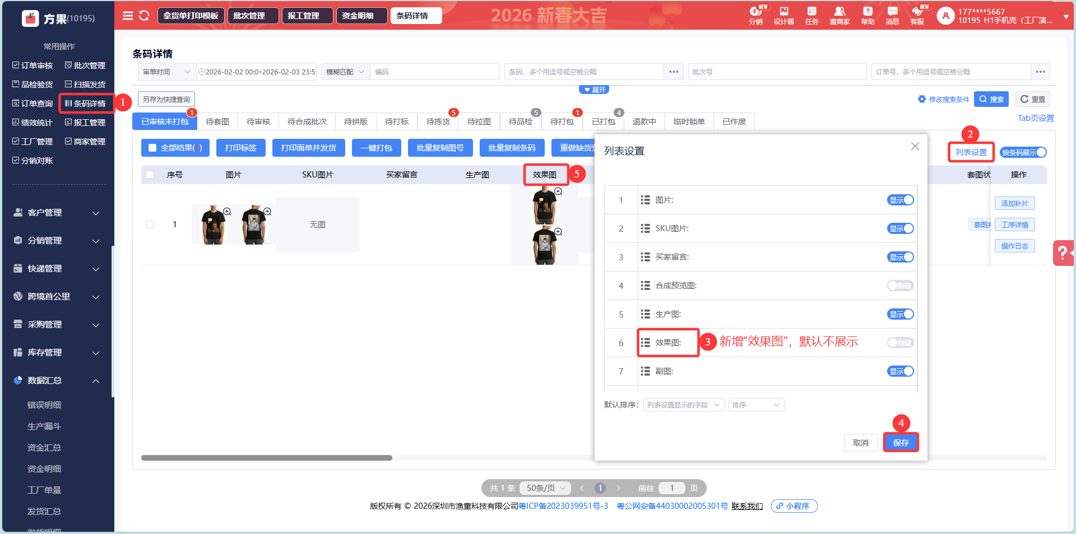
Task: Open the 消息 messages icon
Action: [x=892, y=16]
